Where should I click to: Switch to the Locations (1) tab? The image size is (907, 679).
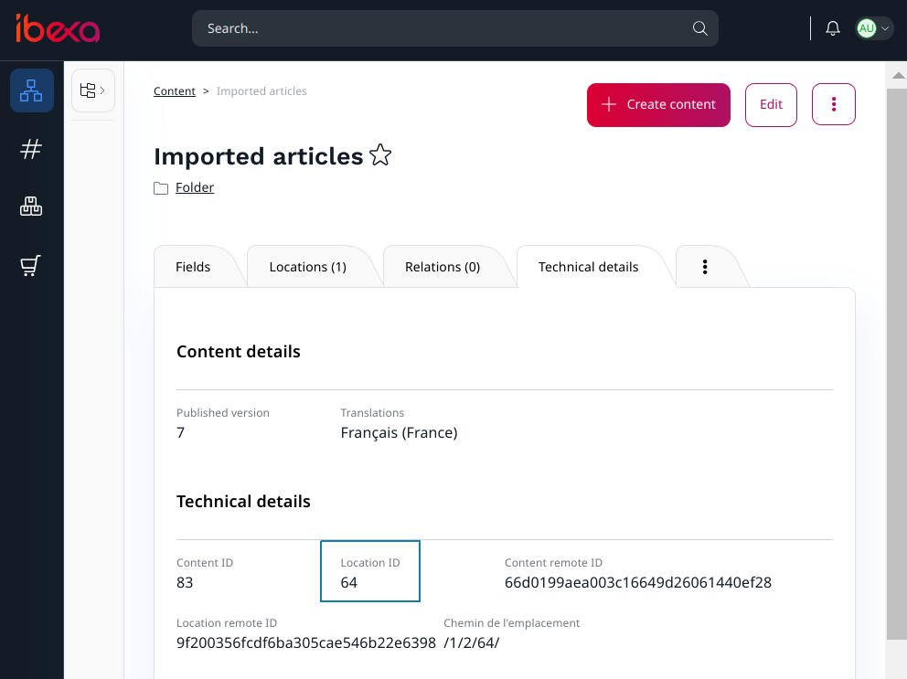[x=307, y=267]
